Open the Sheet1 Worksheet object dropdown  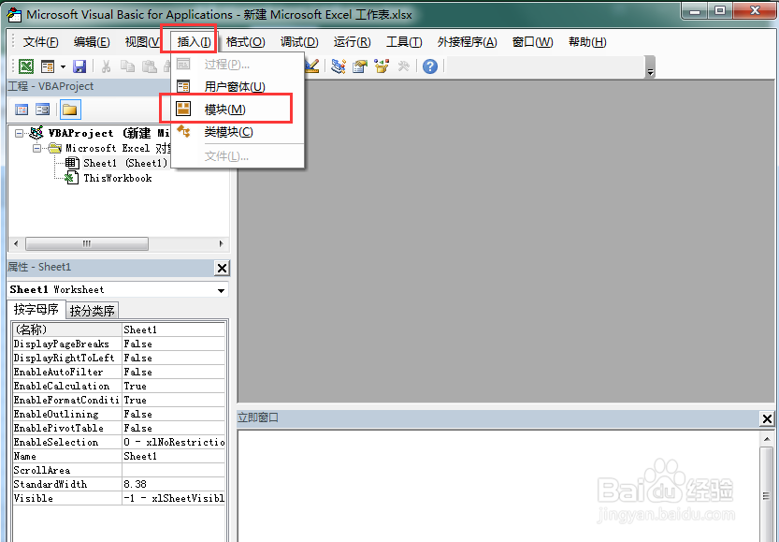[x=221, y=290]
